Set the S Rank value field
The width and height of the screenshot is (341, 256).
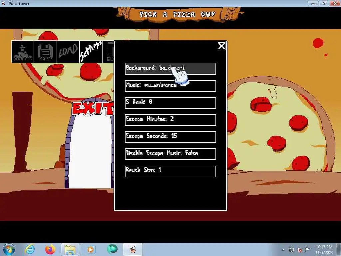pyautogui.click(x=170, y=103)
